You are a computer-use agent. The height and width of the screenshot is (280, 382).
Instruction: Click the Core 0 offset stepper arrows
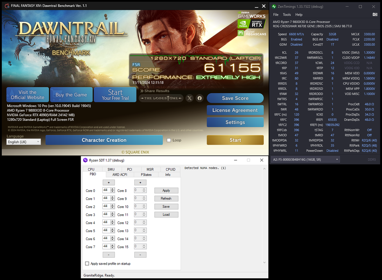point(112,190)
